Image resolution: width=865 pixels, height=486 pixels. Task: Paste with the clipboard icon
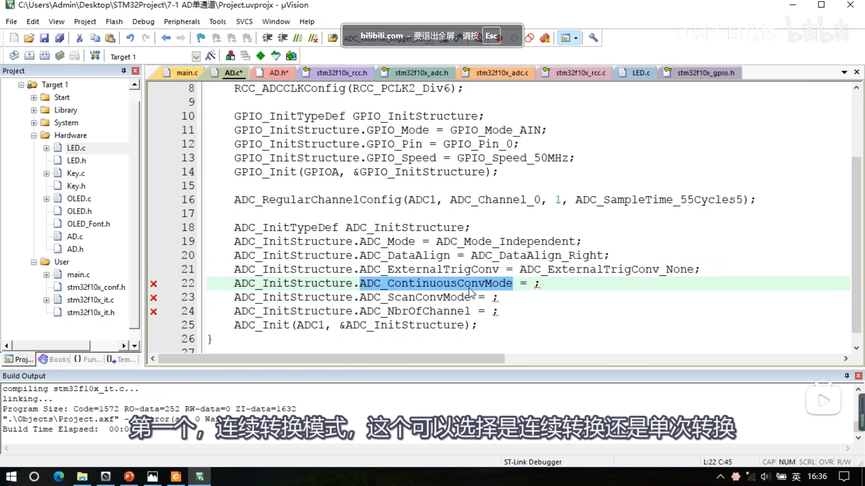[x=110, y=38]
